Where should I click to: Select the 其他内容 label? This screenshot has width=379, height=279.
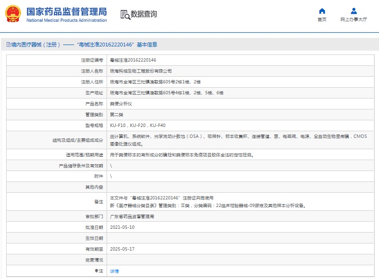[94, 187]
